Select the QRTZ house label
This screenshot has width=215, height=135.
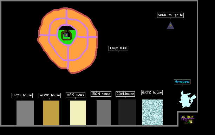click(152, 92)
